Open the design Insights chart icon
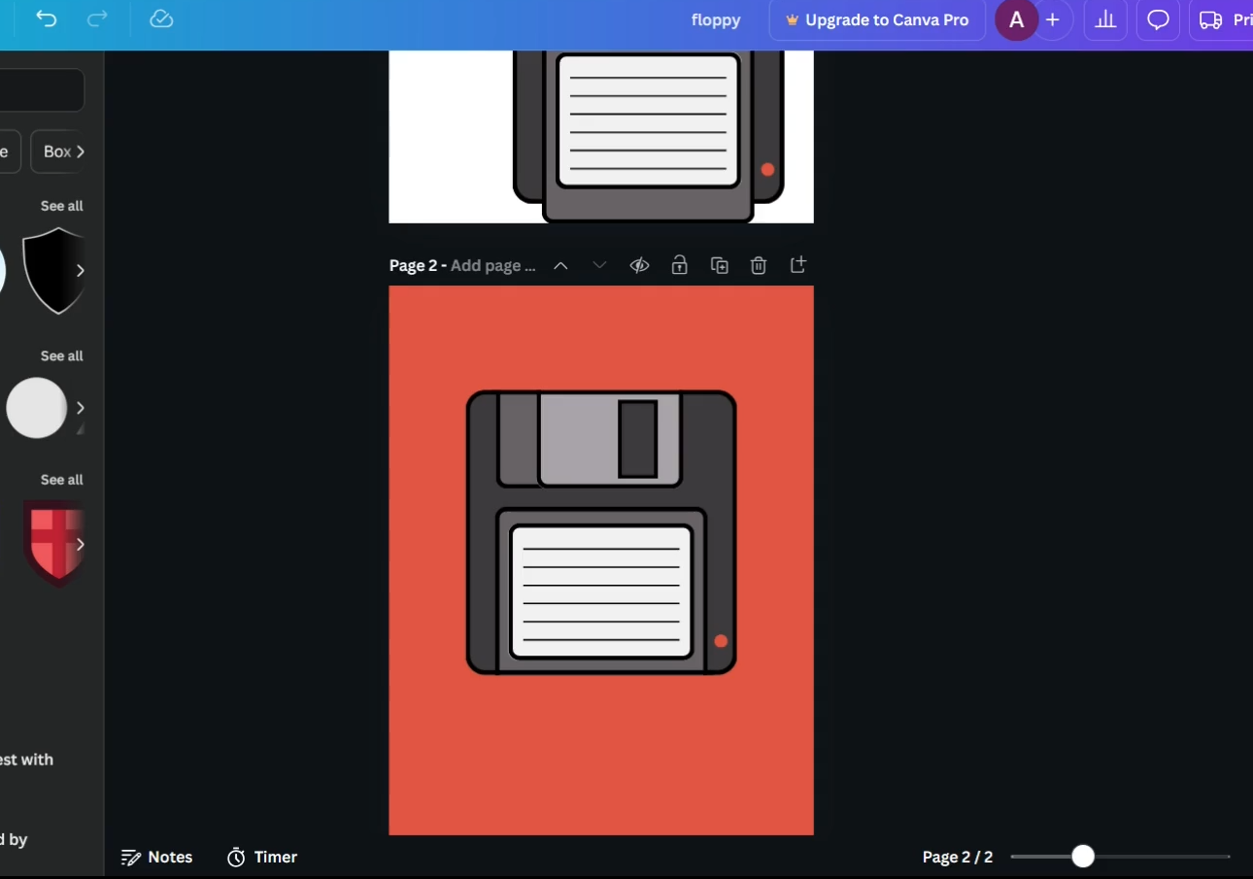 [x=1105, y=19]
